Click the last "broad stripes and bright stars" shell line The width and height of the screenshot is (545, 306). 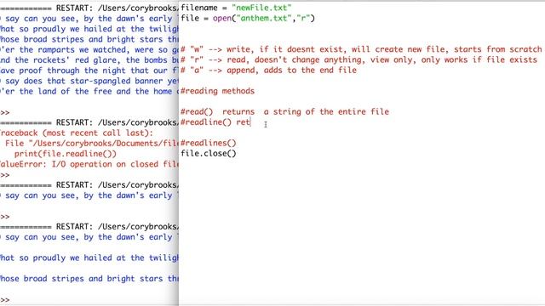(89, 279)
